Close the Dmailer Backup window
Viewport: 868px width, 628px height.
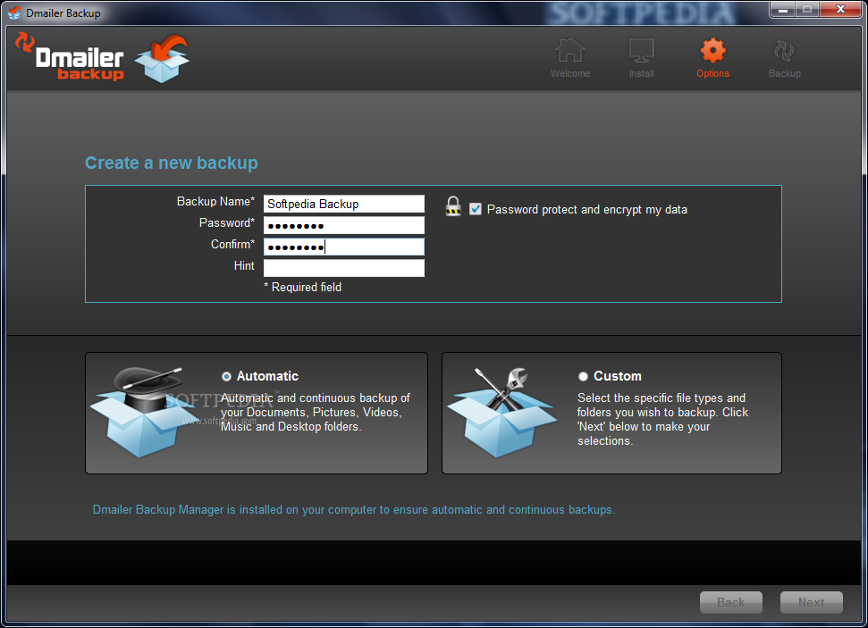[x=840, y=9]
